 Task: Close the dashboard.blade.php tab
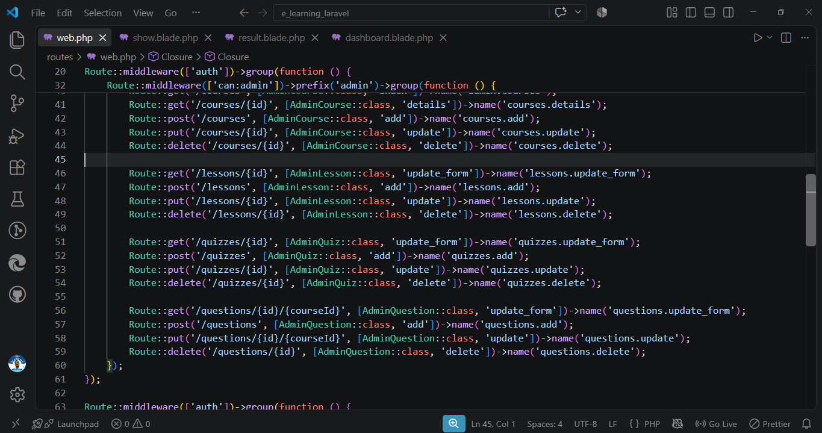443,37
